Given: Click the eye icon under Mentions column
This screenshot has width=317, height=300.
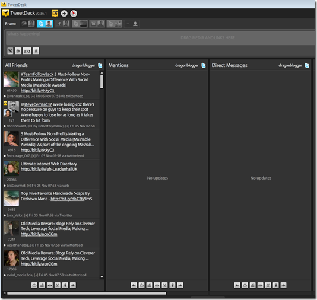Looking at the screenshot, I should click(x=157, y=285).
